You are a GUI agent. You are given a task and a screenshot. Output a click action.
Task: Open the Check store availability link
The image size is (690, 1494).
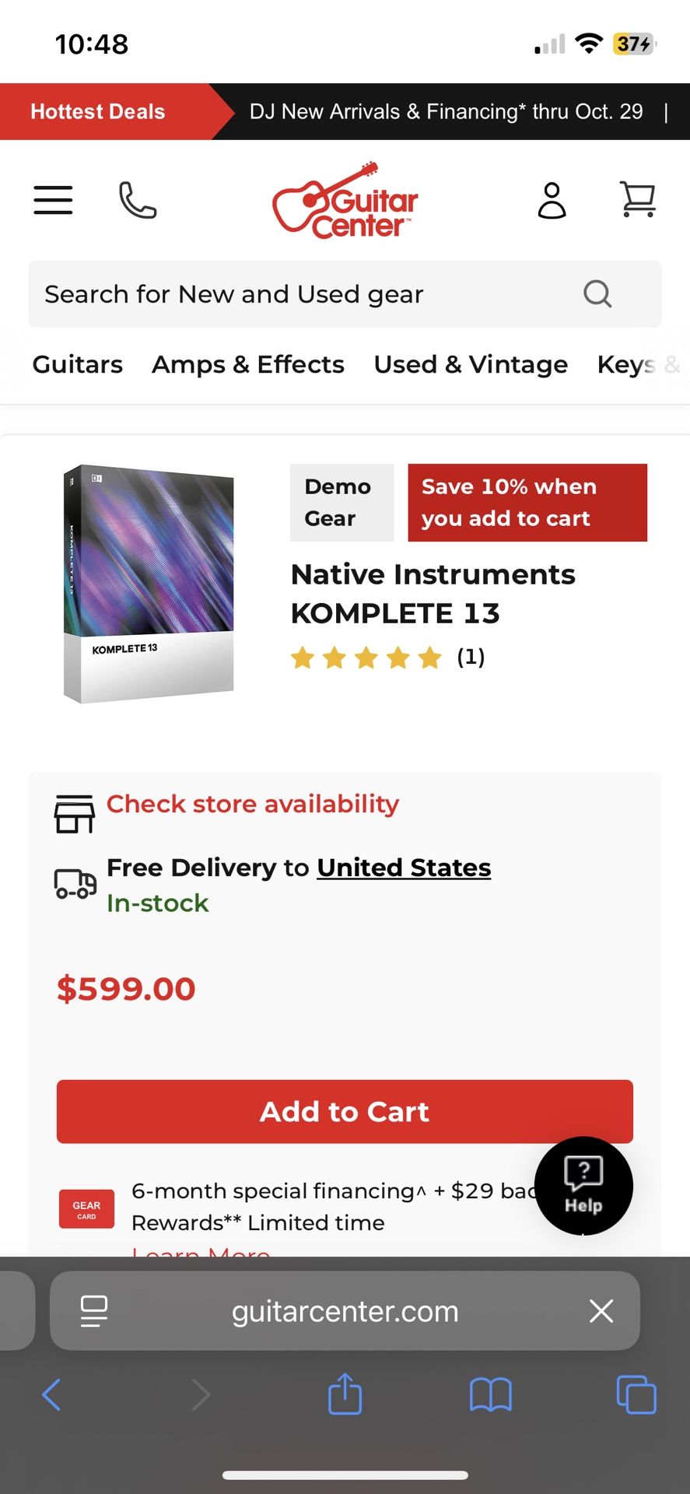(x=251, y=805)
